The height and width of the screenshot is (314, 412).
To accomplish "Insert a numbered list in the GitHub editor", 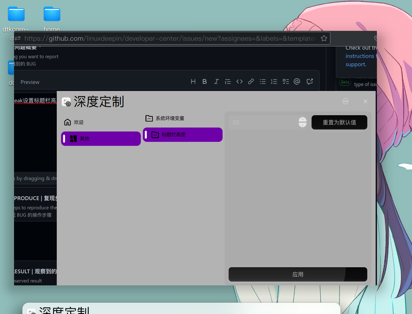I will (x=274, y=81).
